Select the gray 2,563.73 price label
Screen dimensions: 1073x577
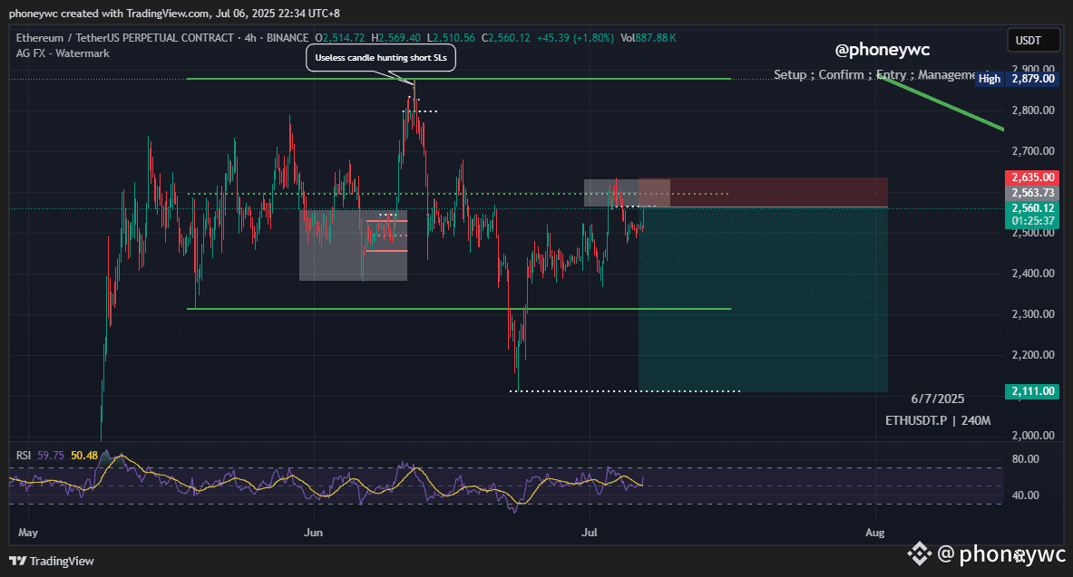pyautogui.click(x=1032, y=193)
